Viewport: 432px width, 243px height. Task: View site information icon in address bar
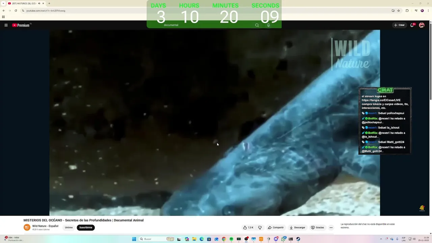23,10
